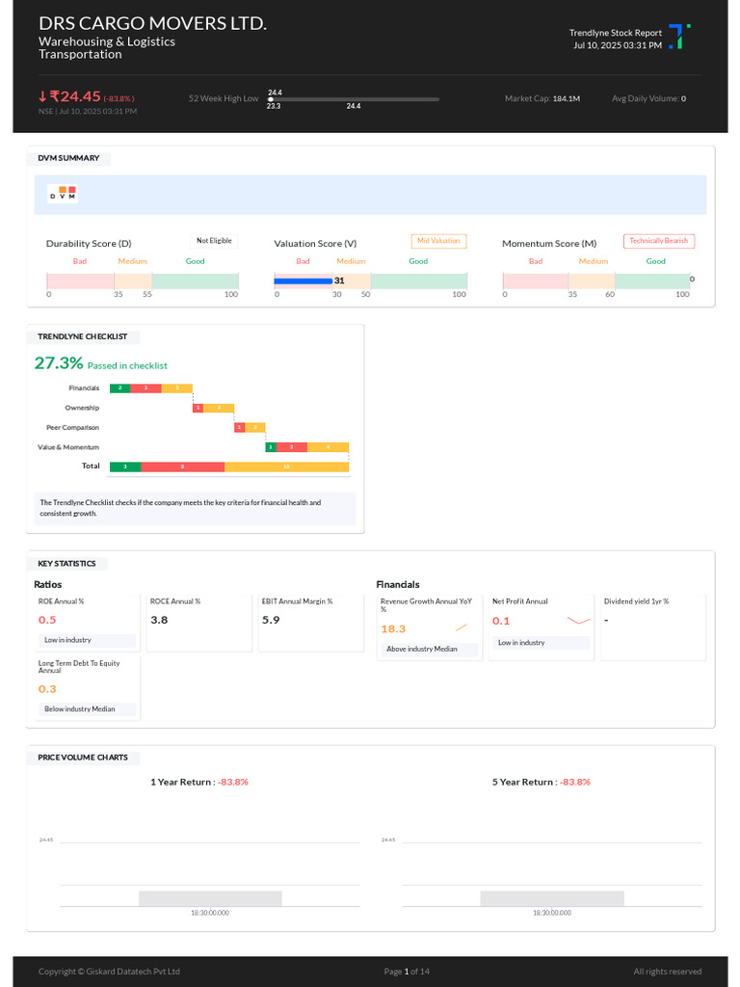Click the Revenue Growth trend sparkline
This screenshot has height=987, width=740.
tap(462, 627)
